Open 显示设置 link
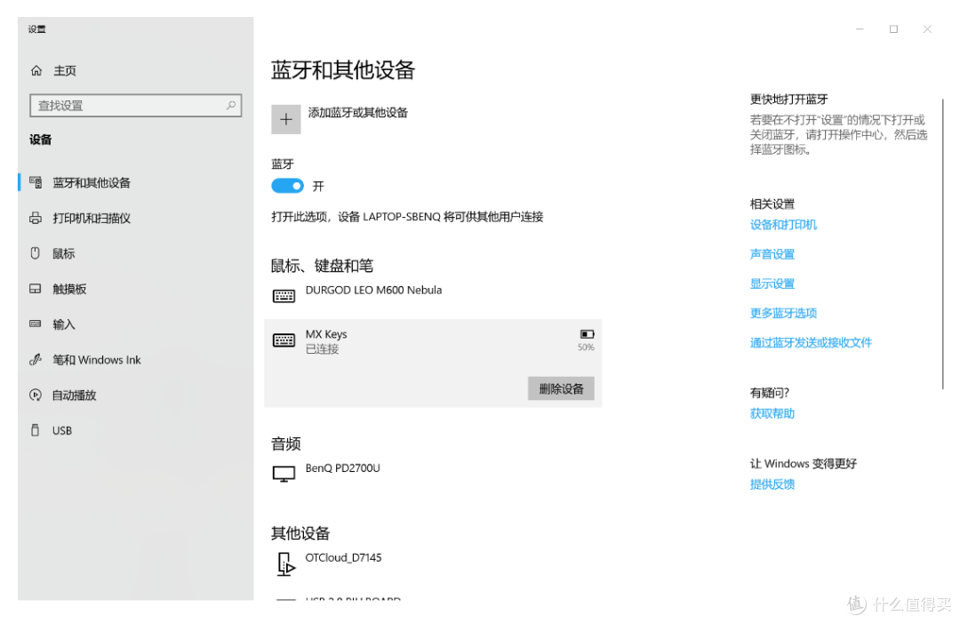The width and height of the screenshot is (960, 624). (x=772, y=284)
